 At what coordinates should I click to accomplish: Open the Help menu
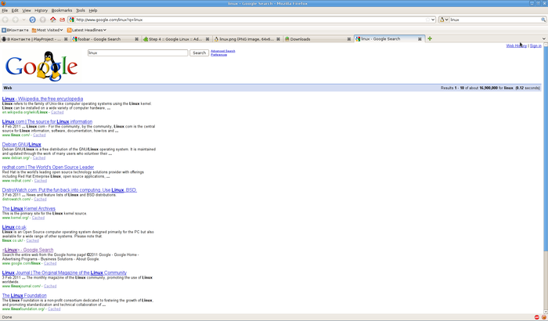[93, 10]
